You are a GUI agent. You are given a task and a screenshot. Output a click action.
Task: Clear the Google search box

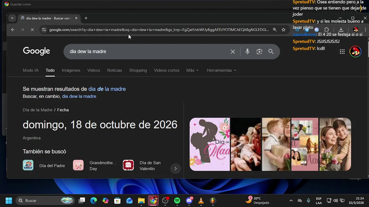coord(233,51)
